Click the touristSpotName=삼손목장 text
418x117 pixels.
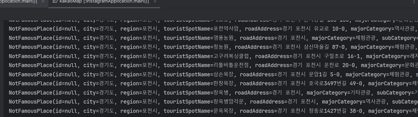point(199,74)
